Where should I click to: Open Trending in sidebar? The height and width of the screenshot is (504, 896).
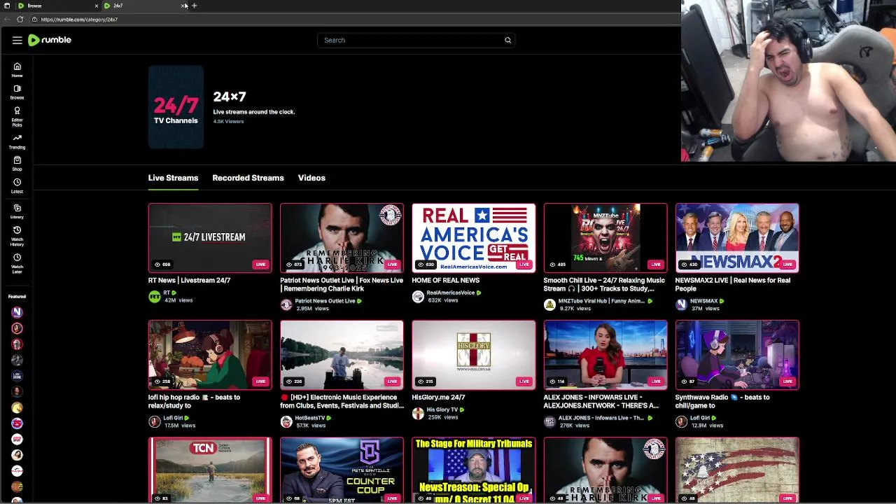pos(17,142)
